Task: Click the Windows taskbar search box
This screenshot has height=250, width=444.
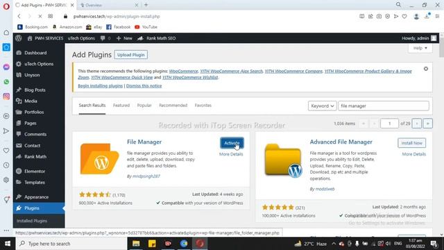Action: [x=71, y=244]
